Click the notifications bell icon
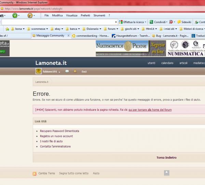The width and height of the screenshot is (205, 185). [75, 71]
